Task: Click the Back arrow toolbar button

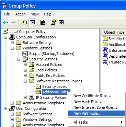Action: click(x=5, y=22)
